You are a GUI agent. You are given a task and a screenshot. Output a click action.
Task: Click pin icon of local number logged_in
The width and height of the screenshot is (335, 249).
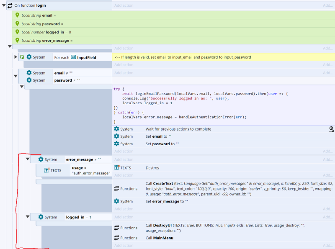point(17,32)
